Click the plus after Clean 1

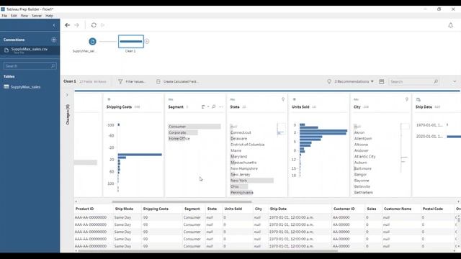[x=147, y=42]
